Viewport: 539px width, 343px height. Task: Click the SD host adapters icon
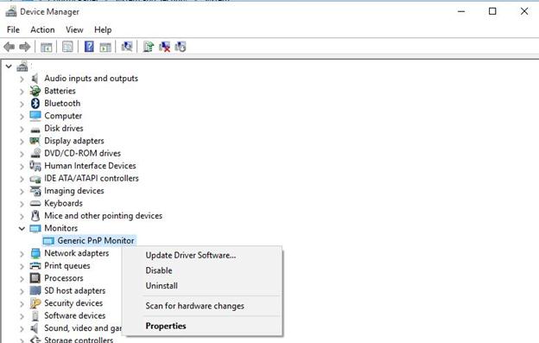(35, 291)
